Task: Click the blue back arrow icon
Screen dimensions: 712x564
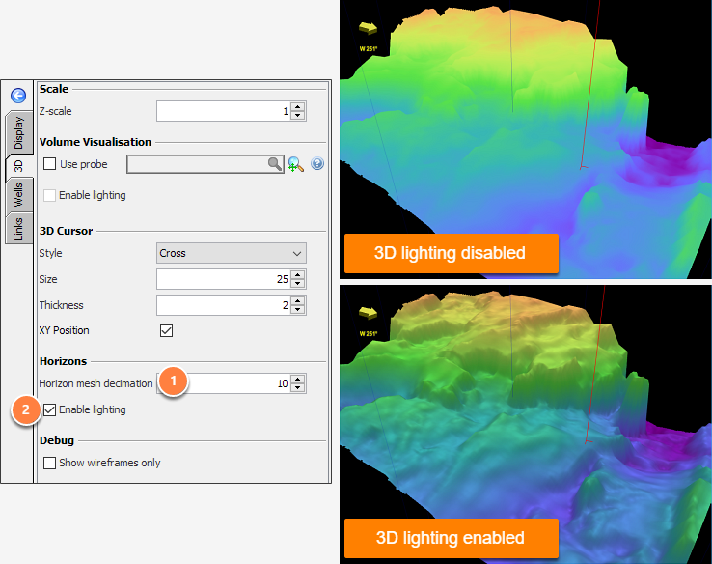Action: pos(18,96)
